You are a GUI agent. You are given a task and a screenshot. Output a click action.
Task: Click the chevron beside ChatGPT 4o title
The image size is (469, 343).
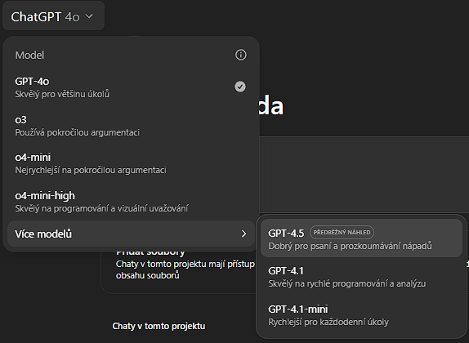click(89, 16)
